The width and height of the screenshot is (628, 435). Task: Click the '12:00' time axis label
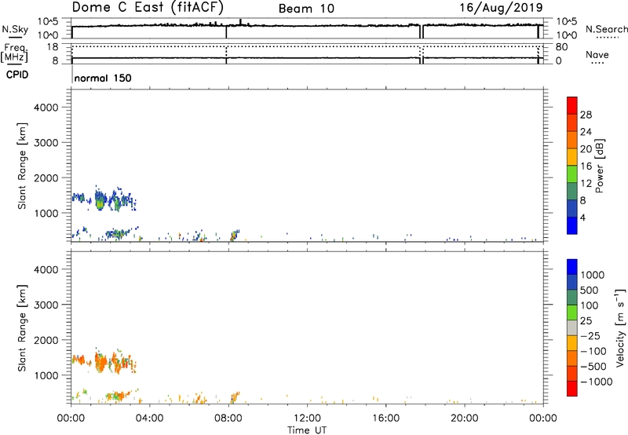307,419
